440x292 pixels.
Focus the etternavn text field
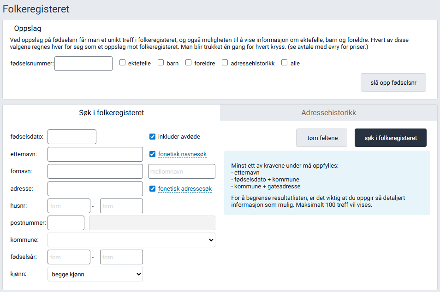pyautogui.click(x=95, y=154)
